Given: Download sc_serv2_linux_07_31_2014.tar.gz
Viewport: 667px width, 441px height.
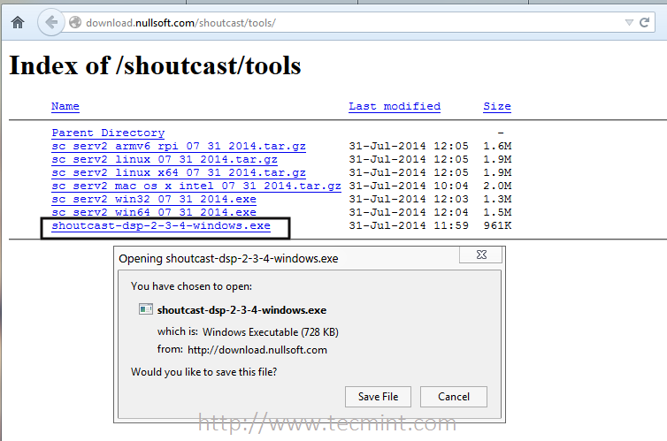Looking at the screenshot, I should [x=165, y=159].
